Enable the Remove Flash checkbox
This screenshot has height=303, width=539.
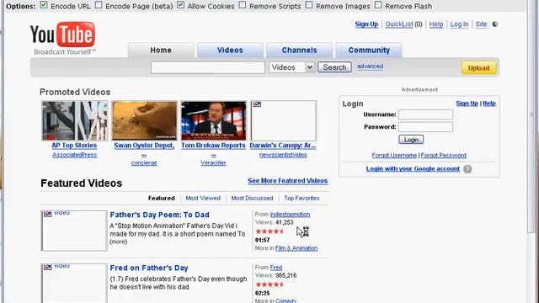coord(378,5)
